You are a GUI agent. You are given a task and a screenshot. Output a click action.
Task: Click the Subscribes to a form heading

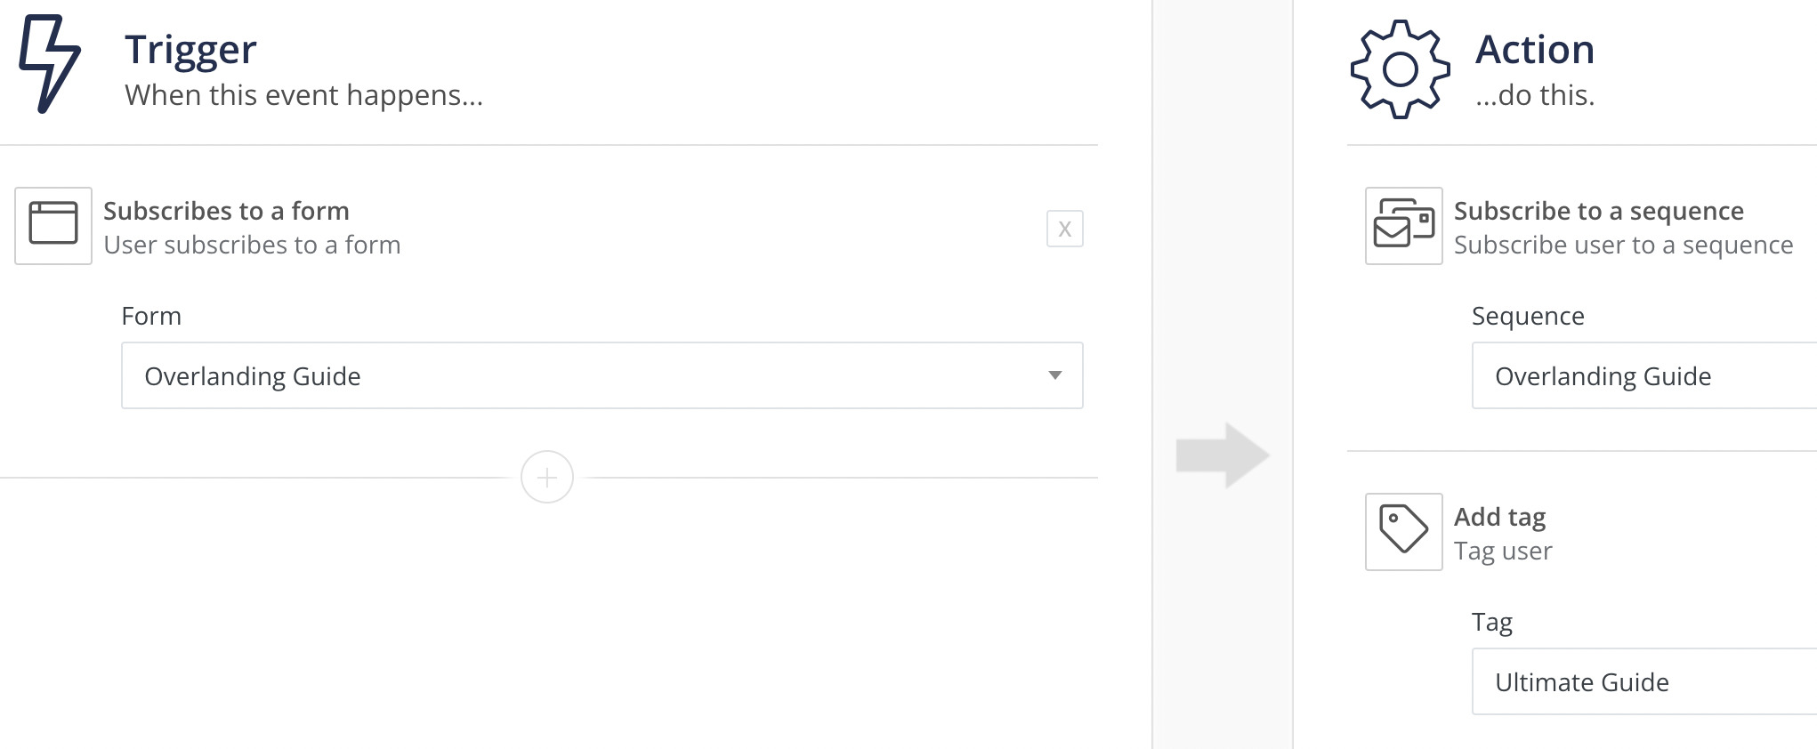(227, 211)
